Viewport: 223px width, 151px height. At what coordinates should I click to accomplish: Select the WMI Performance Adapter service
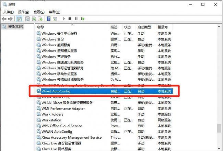point(63,108)
